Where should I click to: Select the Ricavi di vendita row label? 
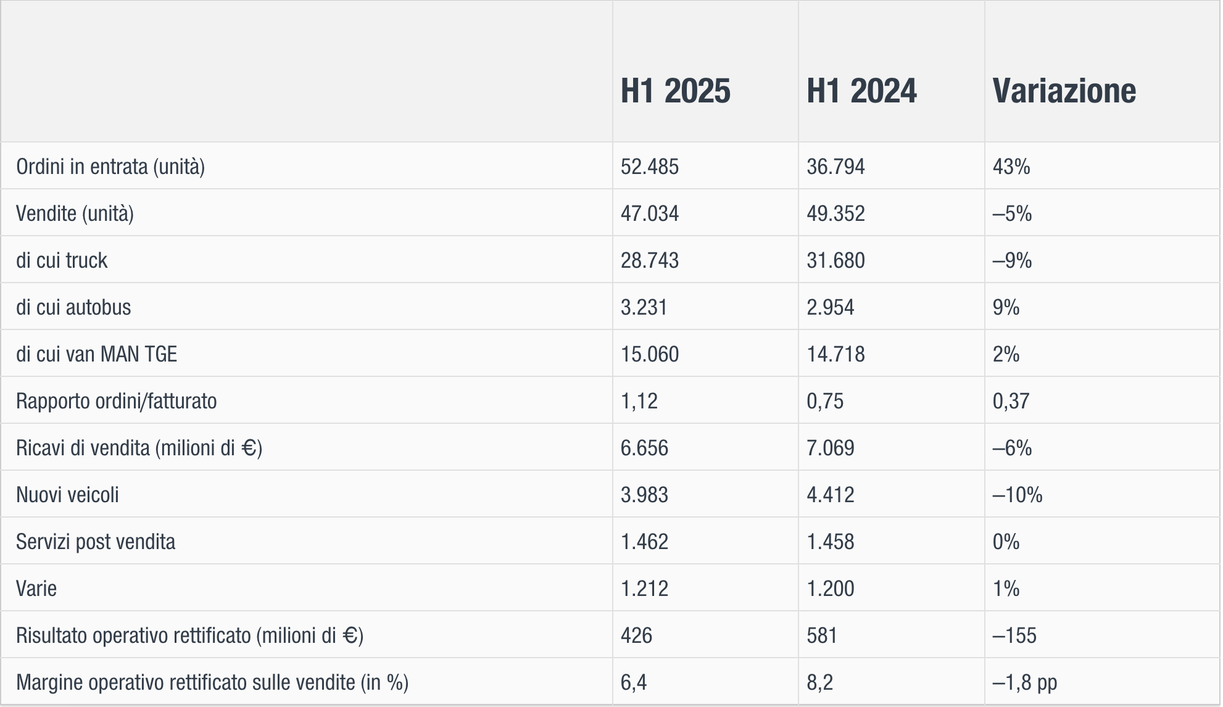pyautogui.click(x=139, y=448)
